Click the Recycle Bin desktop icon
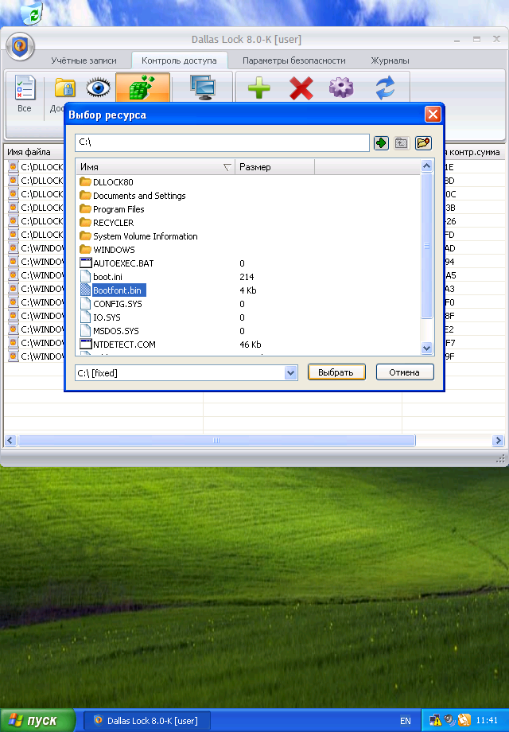 33,13
